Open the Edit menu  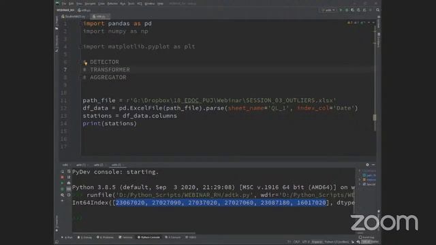click(x=71, y=4)
